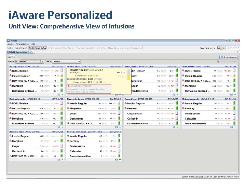Click alarm icon beside DeLong's Morphine
Viewport: 246px width, 185px height.
10,85
